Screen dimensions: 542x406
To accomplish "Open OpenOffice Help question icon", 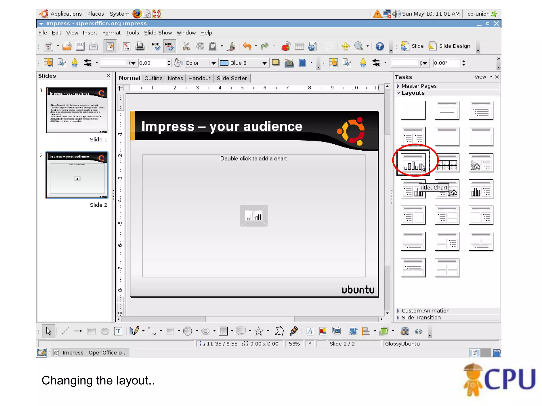I will tap(380, 47).
